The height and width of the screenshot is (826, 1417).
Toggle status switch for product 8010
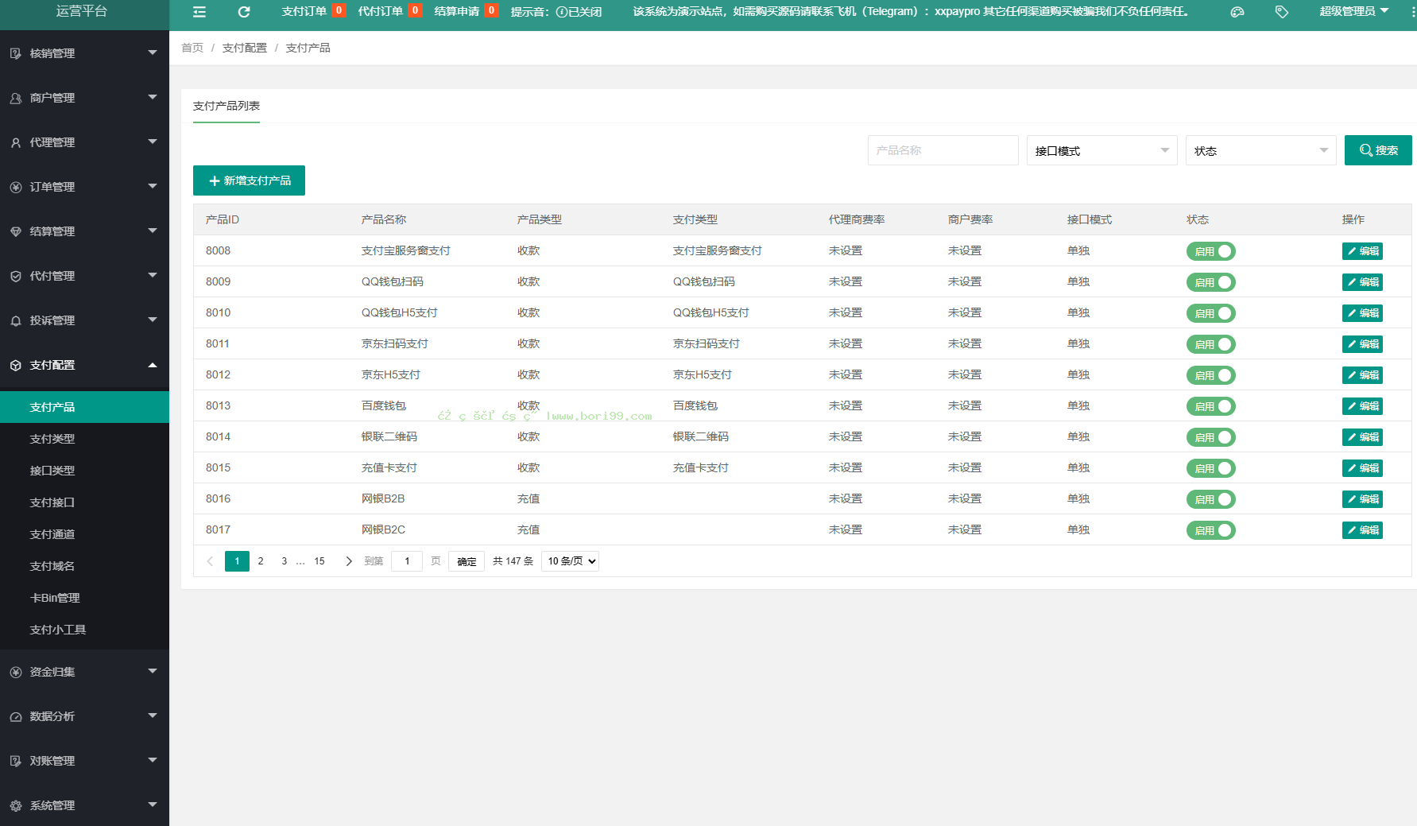click(x=1210, y=313)
